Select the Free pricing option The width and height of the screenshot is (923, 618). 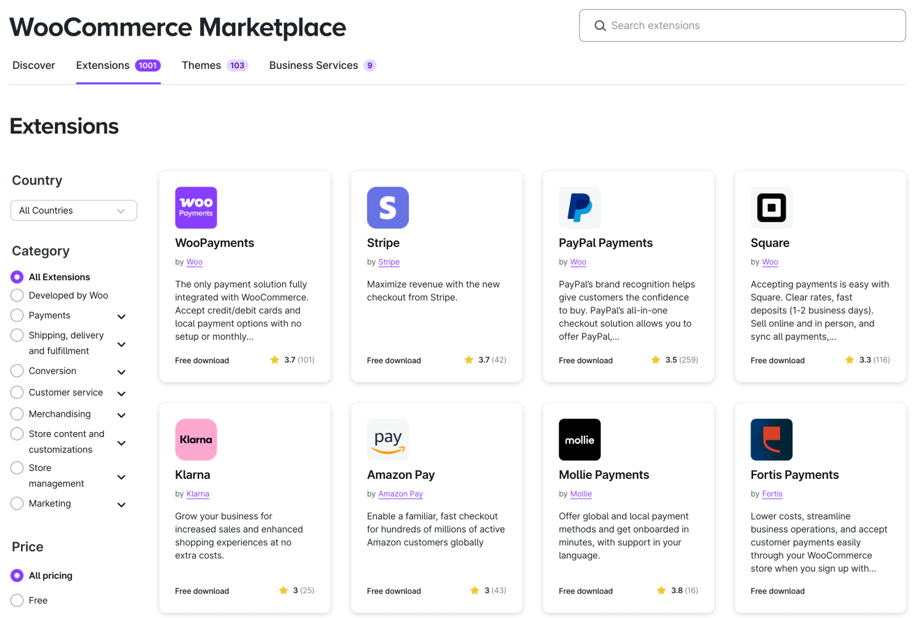click(17, 600)
